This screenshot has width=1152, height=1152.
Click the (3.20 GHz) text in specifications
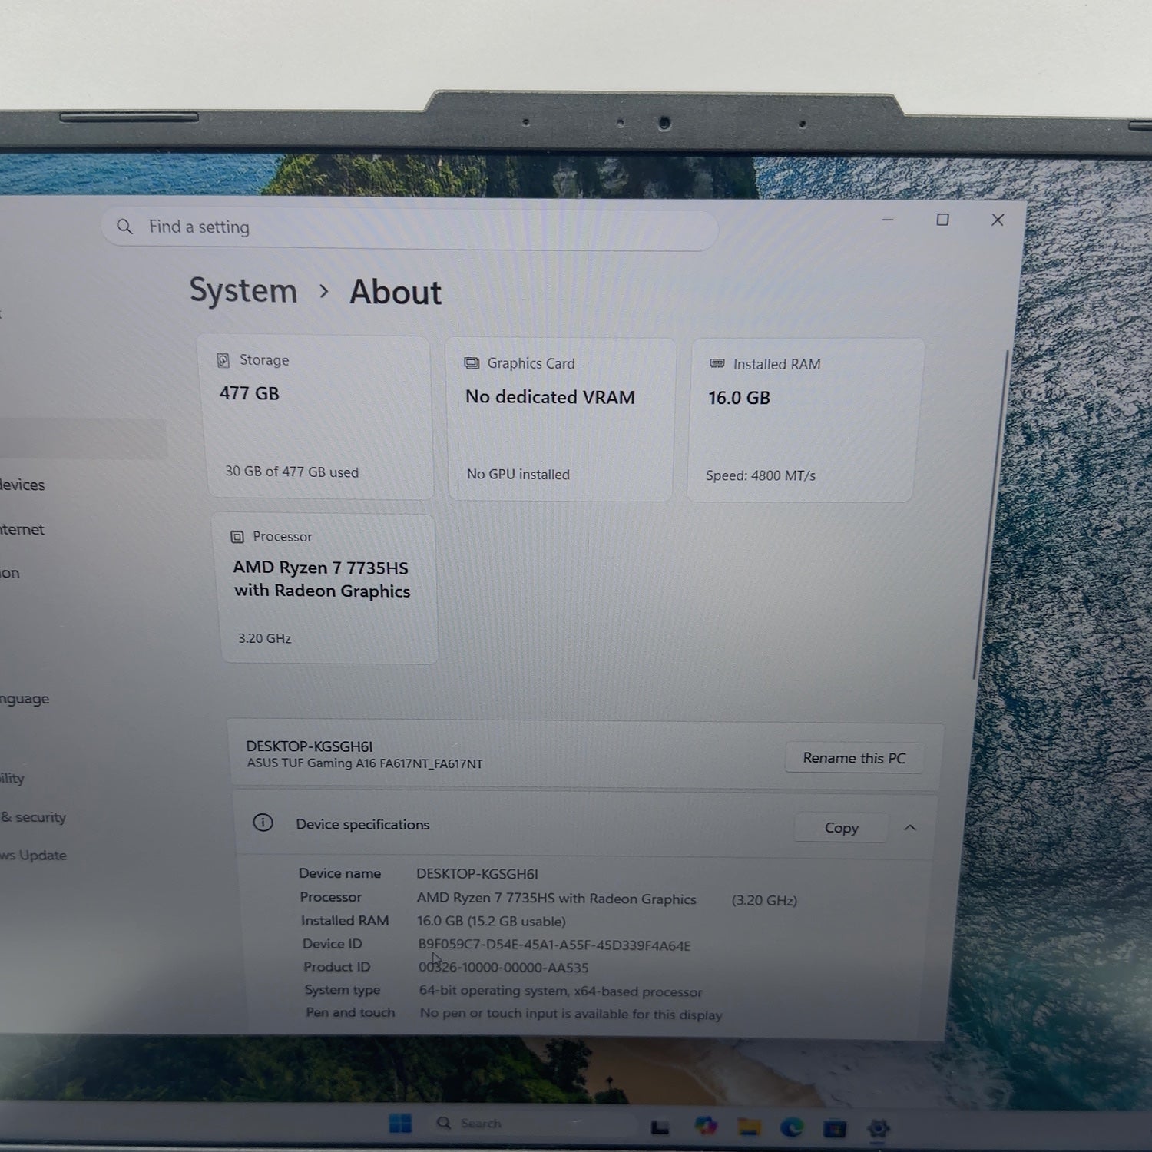point(764,900)
